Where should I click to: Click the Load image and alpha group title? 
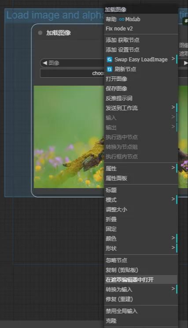55,15
